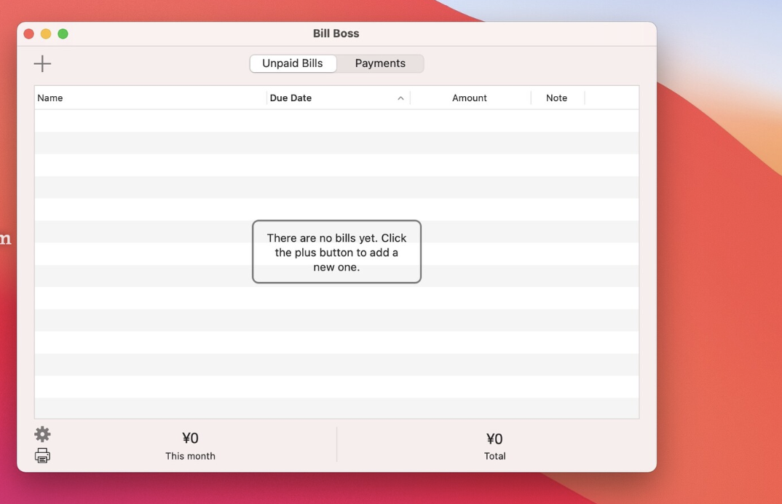
Task: Sort bills by the Note column
Action: coord(557,97)
